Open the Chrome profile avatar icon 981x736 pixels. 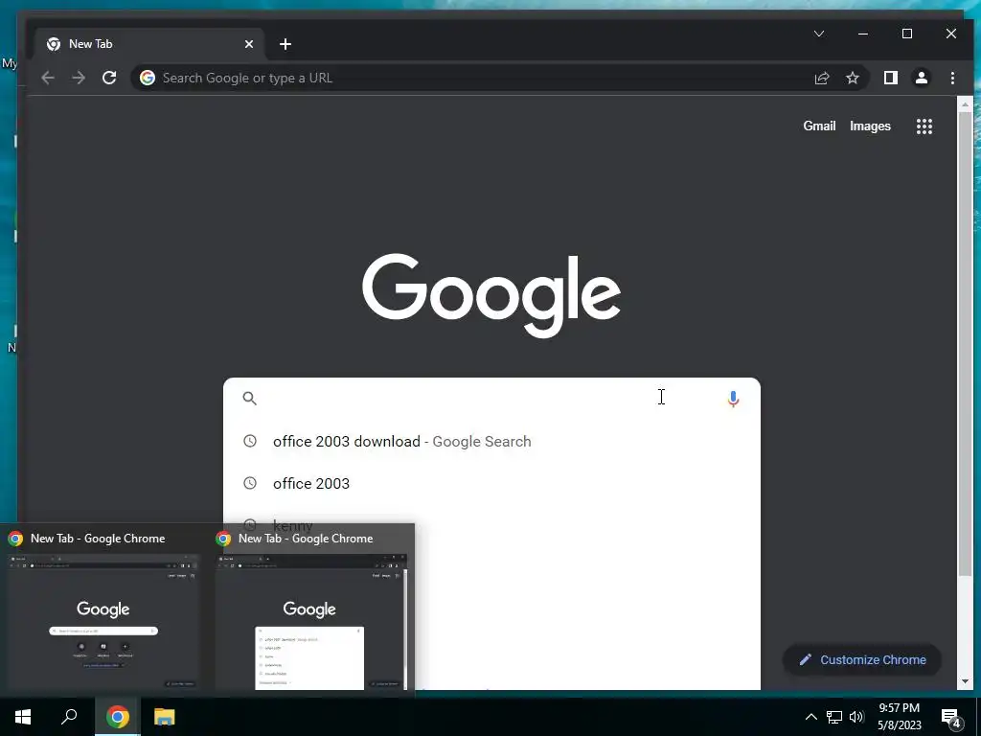921,78
